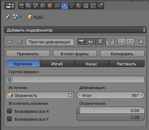
Task: Click the scene breadcrumb icon
Action: point(15,17)
